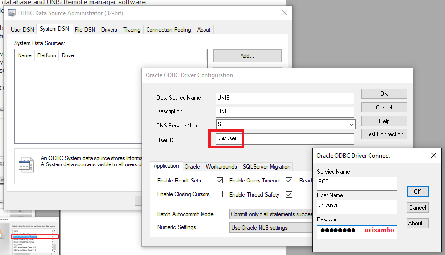
Task: Click the Driver column header
Action: coord(69,55)
